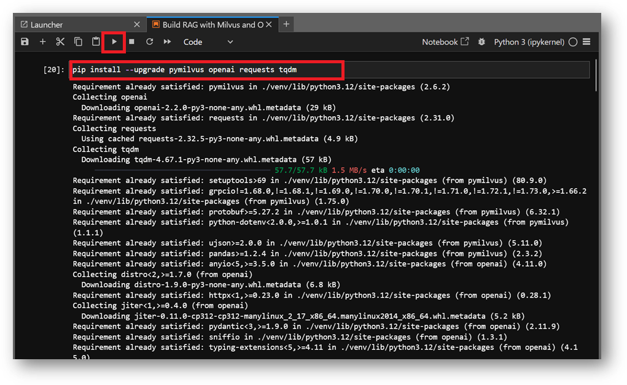Open the Code cell type dropdown

(208, 42)
